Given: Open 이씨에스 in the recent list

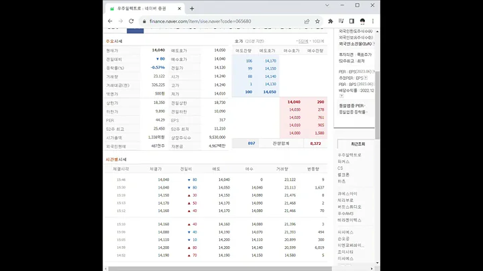Looking at the screenshot, I should (345, 259).
